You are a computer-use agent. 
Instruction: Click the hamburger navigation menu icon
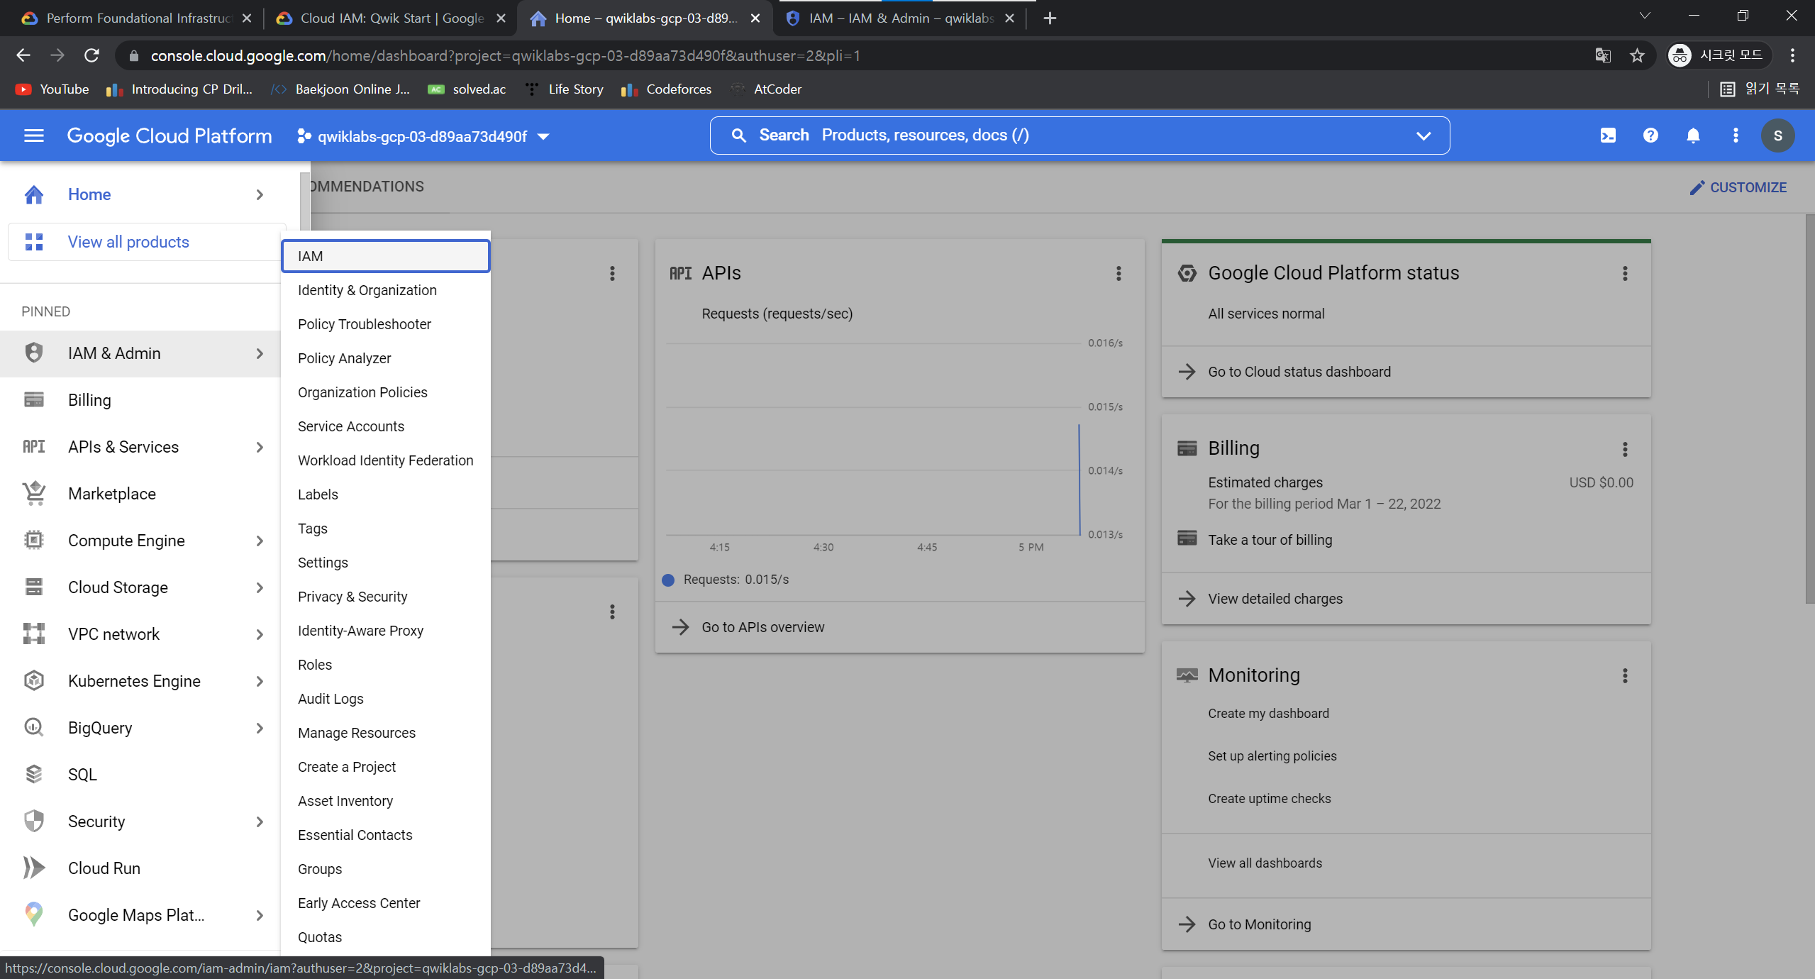click(x=34, y=135)
